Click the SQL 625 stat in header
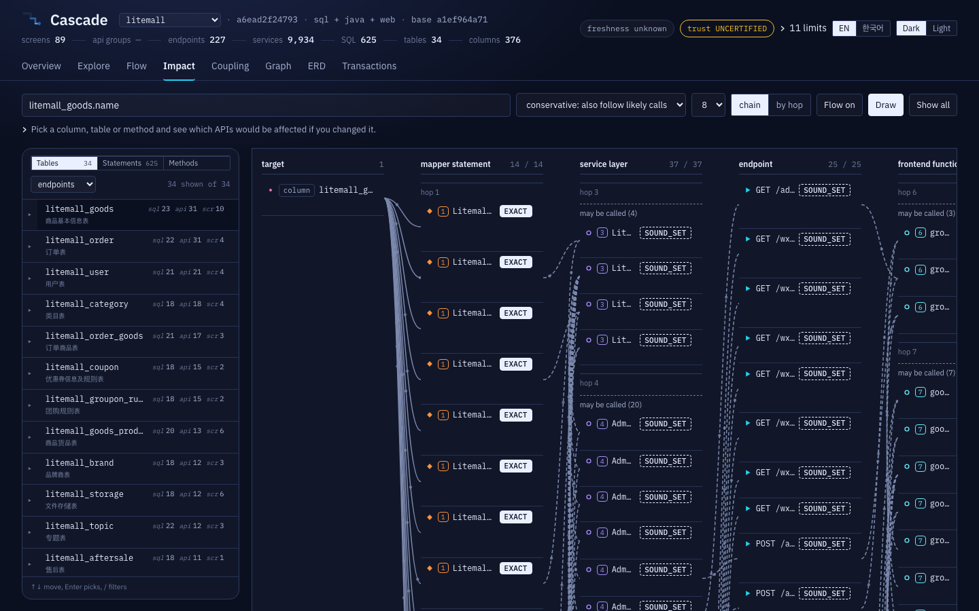This screenshot has width=979, height=611. (359, 40)
